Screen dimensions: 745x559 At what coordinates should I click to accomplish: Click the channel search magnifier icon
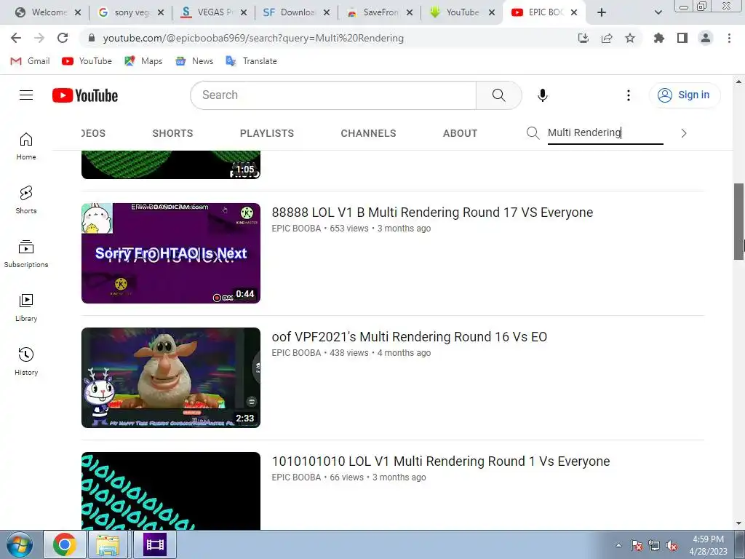click(533, 133)
